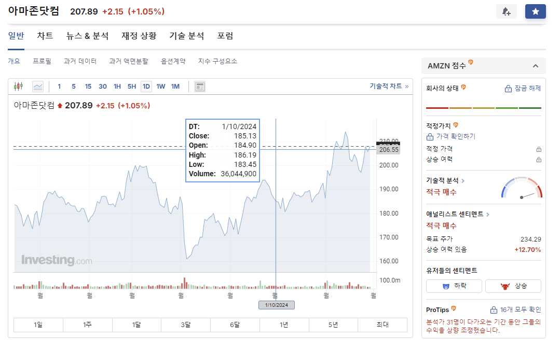Vote 하락 in user sentiment
This screenshot has height=340, width=560.
pos(454,286)
